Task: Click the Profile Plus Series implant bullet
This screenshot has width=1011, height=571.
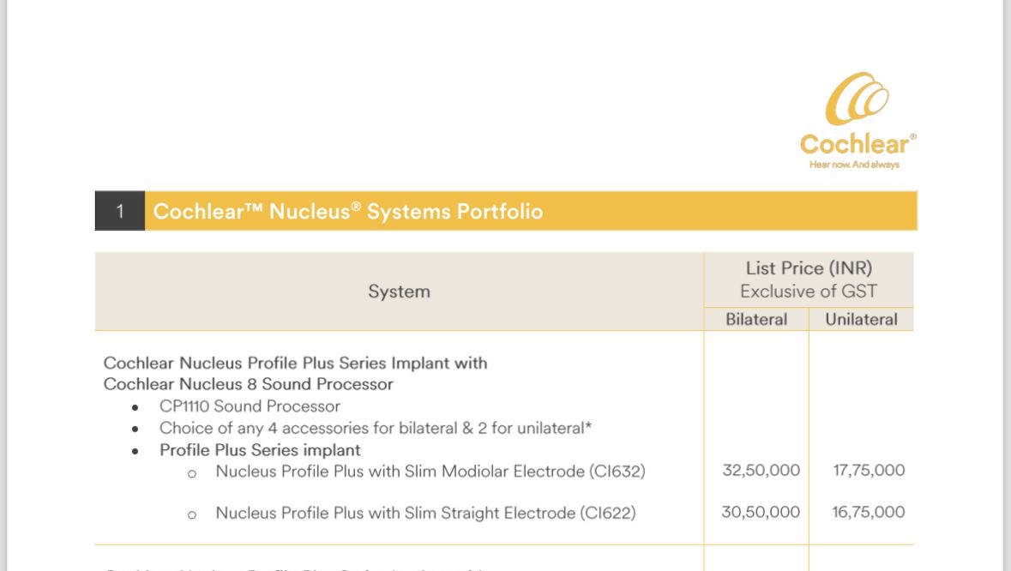Action: [260, 450]
